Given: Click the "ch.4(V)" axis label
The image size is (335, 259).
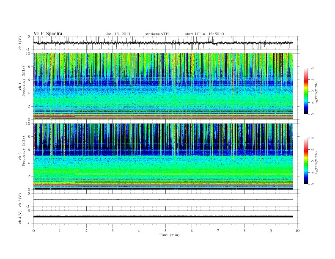Looking at the screenshot, I should click(x=20, y=217).
